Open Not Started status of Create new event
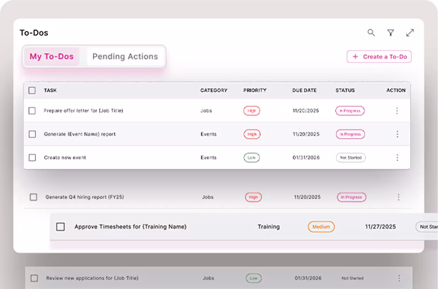 pos(350,158)
